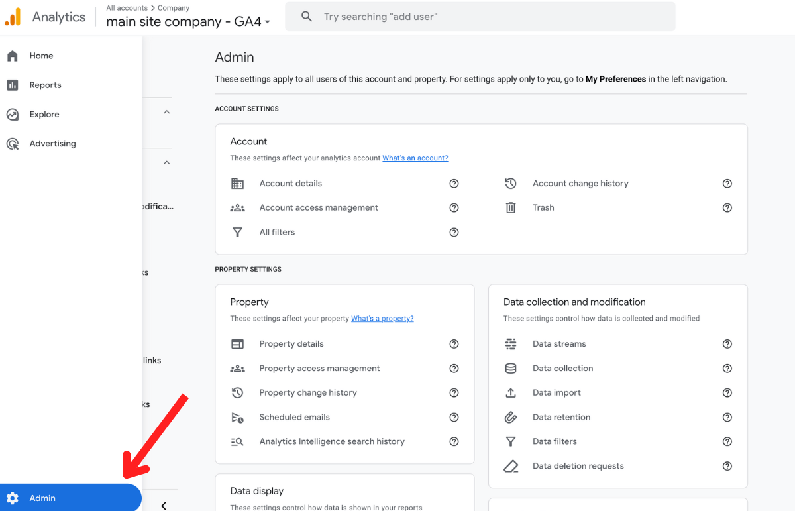
Task: Open Data filters
Action: click(x=555, y=441)
